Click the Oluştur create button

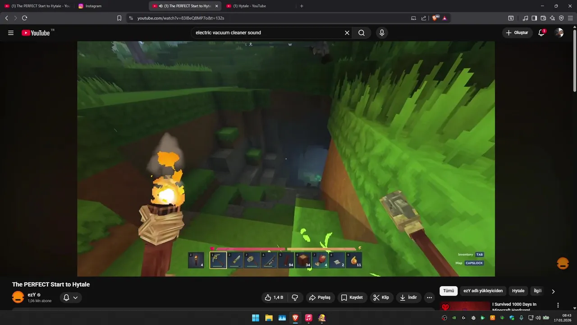(517, 32)
